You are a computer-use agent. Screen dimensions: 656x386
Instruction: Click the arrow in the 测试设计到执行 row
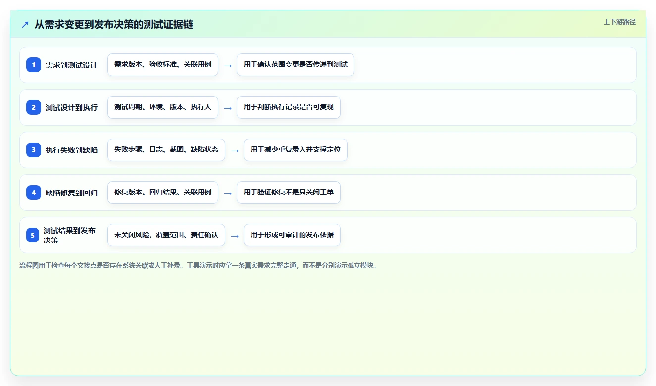point(228,108)
